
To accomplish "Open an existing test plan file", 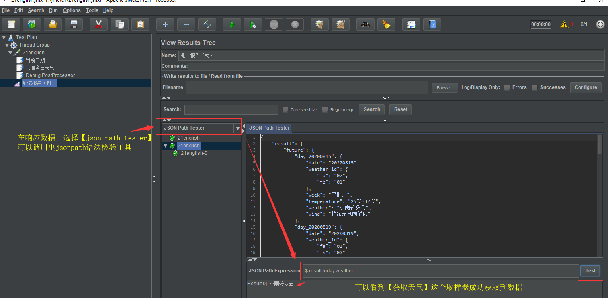I will click(53, 24).
